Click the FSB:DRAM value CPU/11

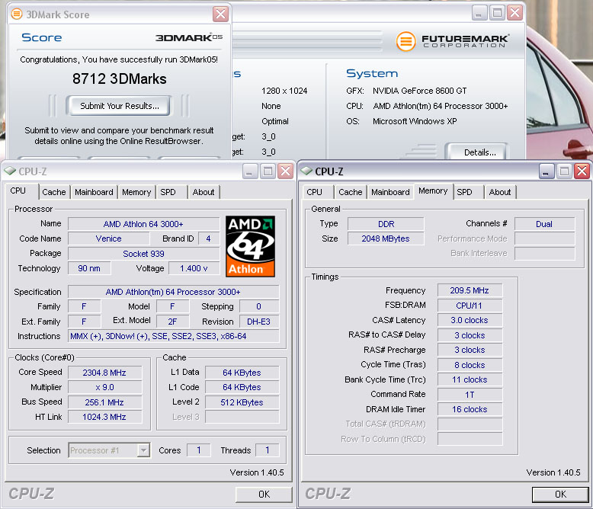pyautogui.click(x=470, y=306)
